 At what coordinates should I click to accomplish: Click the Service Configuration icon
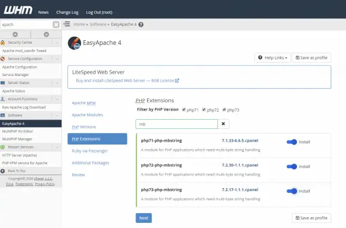[x=3, y=59]
